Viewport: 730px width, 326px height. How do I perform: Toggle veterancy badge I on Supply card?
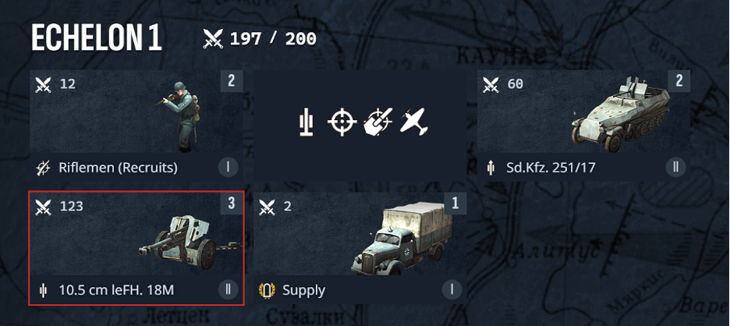pyautogui.click(x=452, y=290)
